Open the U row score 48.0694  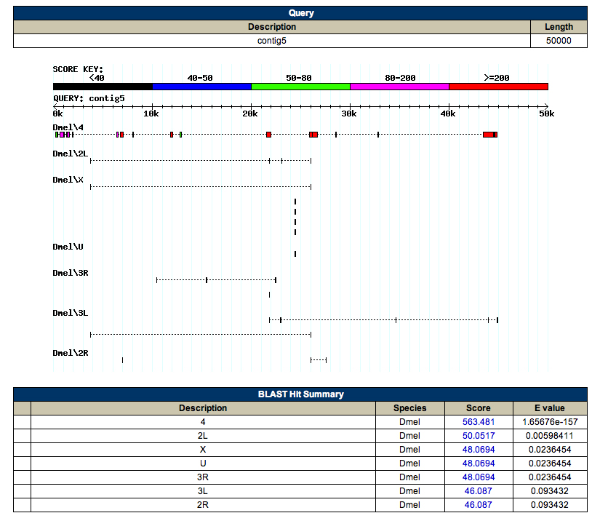pos(479,464)
